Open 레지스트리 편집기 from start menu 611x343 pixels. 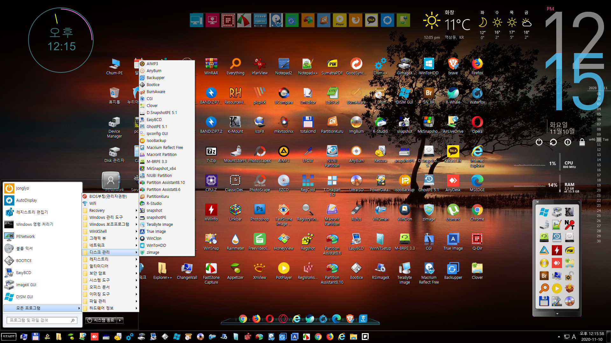(x=42, y=212)
